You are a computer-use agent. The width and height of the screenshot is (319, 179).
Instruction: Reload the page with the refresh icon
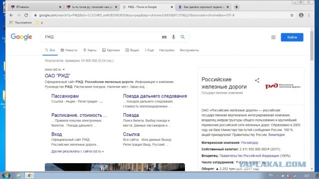26,15
